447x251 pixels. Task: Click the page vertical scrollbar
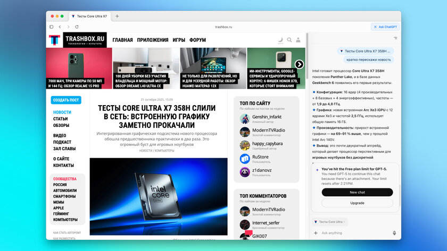307,56
